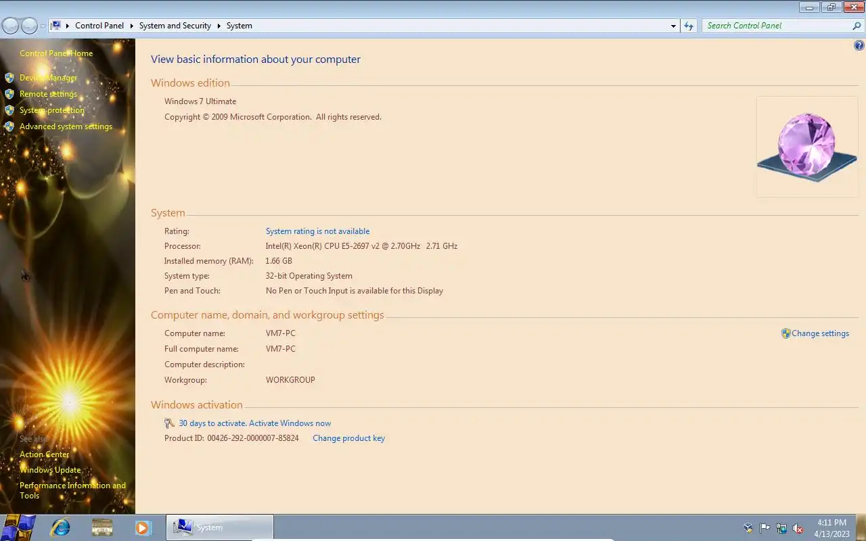Screen dimensions: 866x541
Task: Click the network status tray icon
Action: click(781, 528)
